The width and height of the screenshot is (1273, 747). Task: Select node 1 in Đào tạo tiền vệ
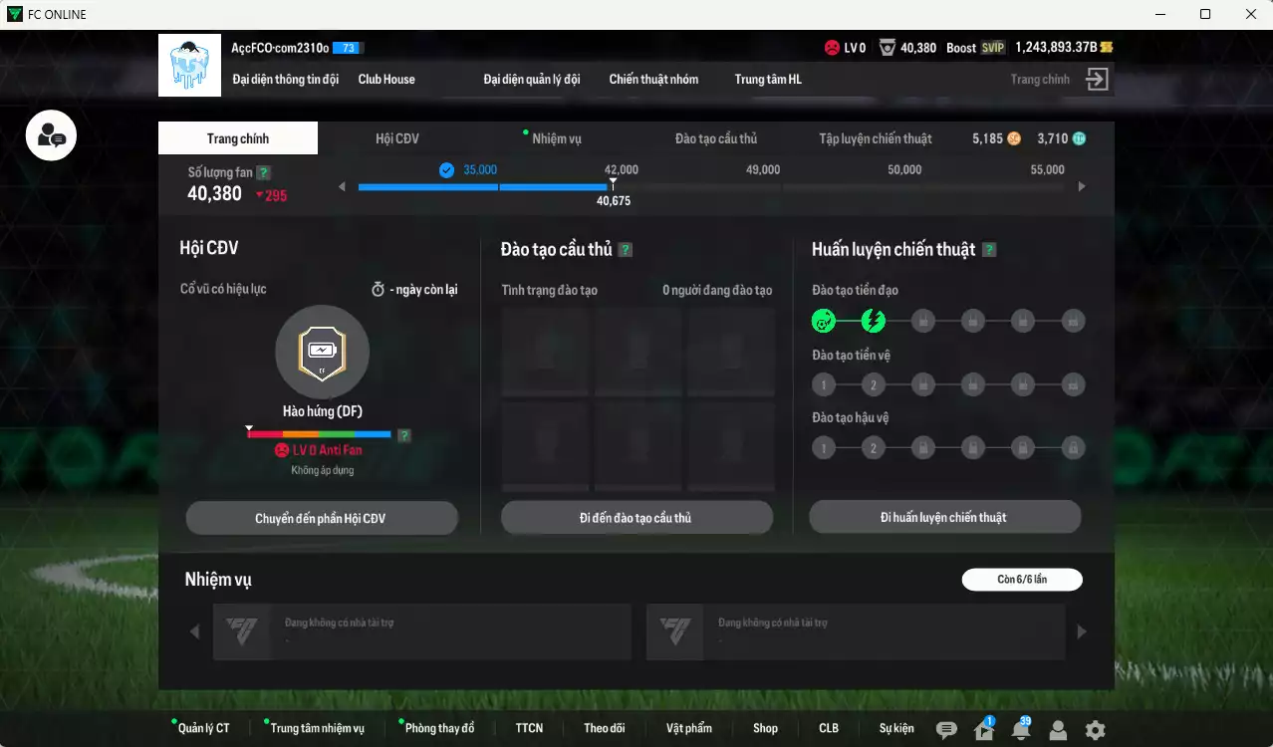(x=823, y=385)
